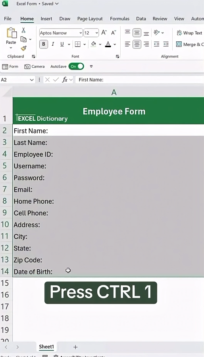Select the Format Painter brush icon
Screen dimensions: 204x357
click(23, 48)
